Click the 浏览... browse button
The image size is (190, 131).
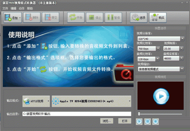pyautogui.click(x=107, y=121)
